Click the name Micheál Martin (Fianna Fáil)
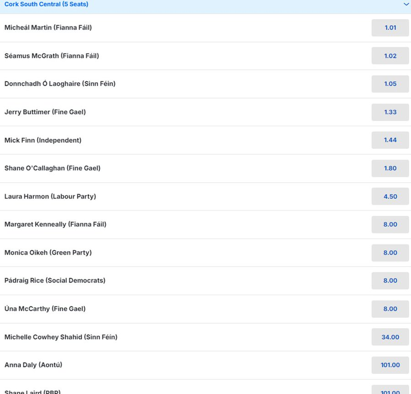Viewport: 411px width, 394px height. (48, 27)
